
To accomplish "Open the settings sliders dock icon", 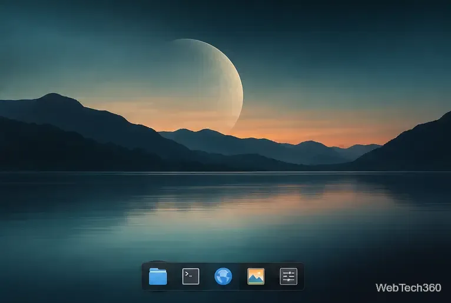I will tap(288, 277).
